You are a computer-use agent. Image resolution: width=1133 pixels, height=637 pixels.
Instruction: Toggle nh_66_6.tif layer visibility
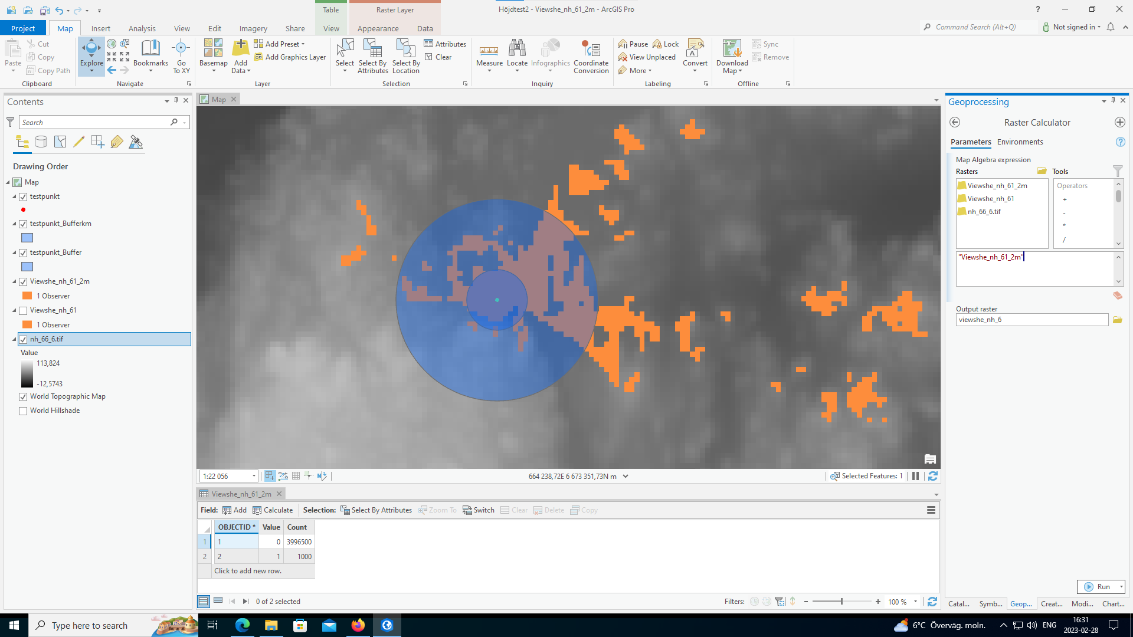point(23,339)
